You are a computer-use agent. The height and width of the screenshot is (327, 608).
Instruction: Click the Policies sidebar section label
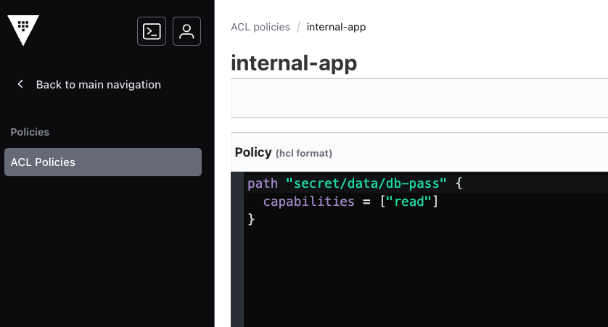[30, 132]
